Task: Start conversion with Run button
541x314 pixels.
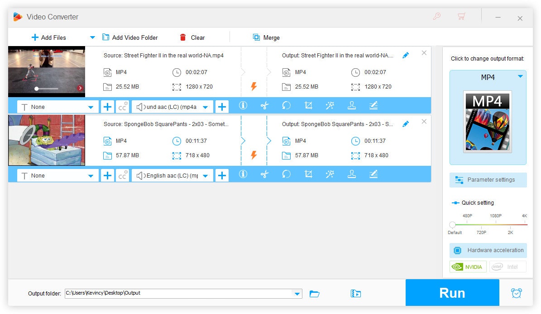Action: pyautogui.click(x=452, y=293)
